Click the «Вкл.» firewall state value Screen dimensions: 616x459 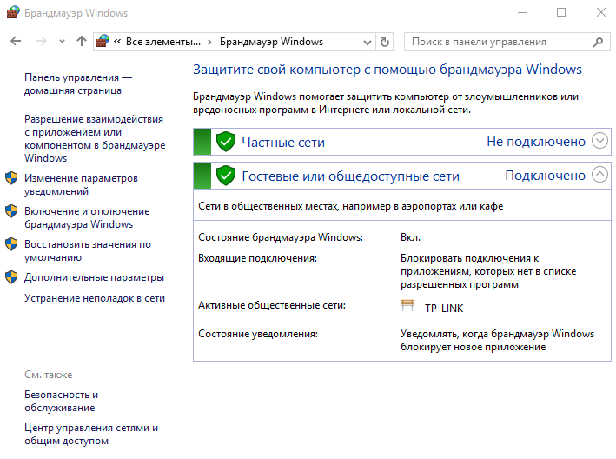(410, 237)
